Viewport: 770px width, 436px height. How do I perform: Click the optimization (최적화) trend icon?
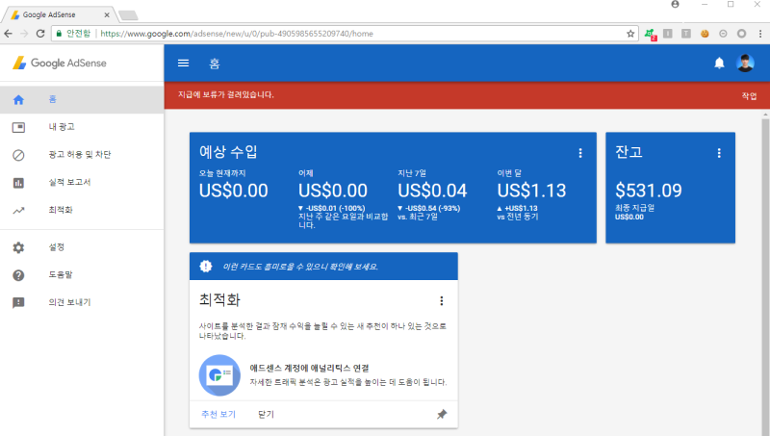coord(18,210)
